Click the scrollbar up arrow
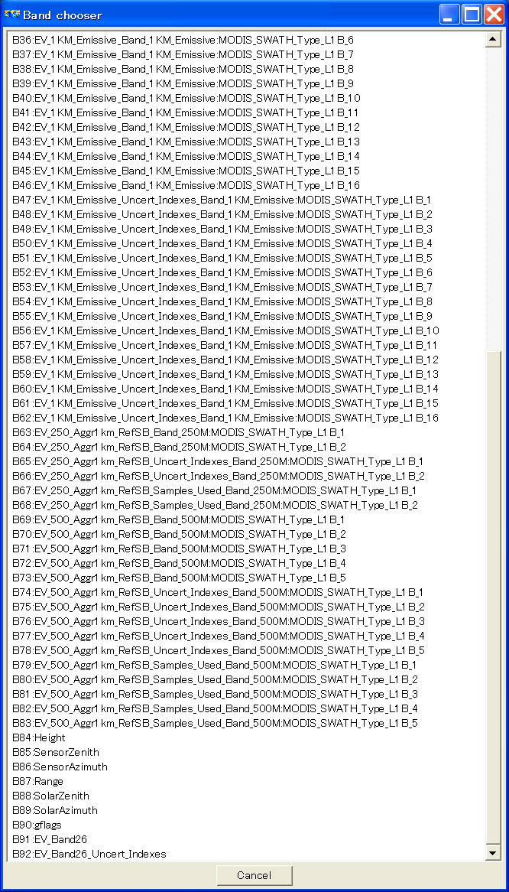 tap(492, 39)
